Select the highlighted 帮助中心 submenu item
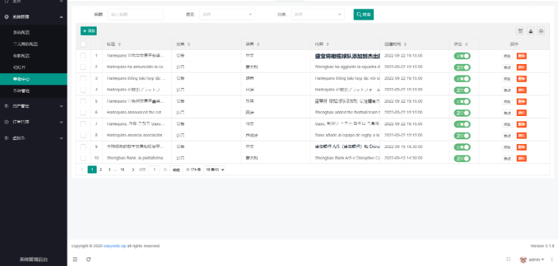Viewport: 558px width, 266px height. point(33,79)
